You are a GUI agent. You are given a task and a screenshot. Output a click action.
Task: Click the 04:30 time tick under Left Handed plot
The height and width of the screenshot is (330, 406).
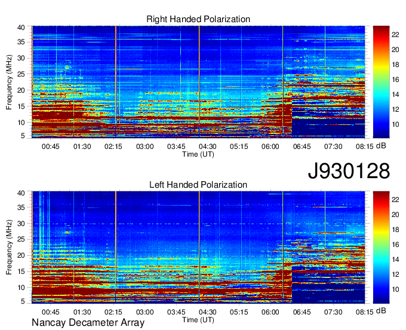(x=207, y=312)
